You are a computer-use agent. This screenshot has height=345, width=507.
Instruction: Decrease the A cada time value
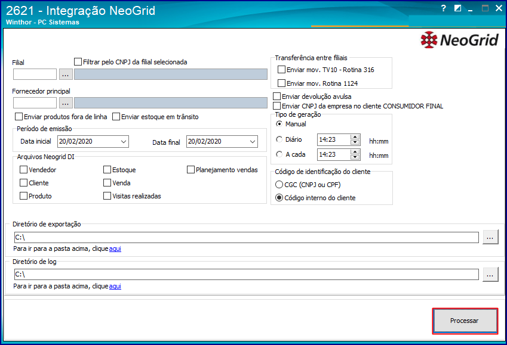point(355,157)
